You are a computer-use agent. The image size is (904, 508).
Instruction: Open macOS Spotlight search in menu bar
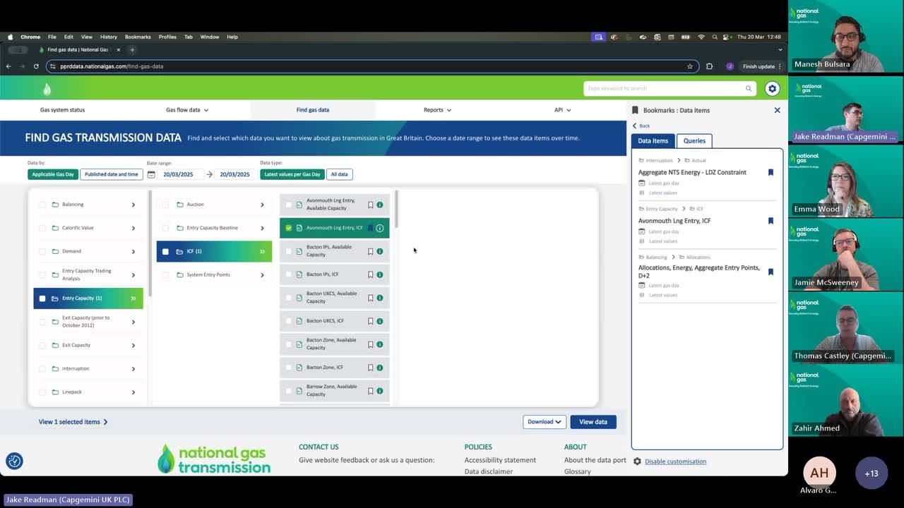pyautogui.click(x=715, y=37)
